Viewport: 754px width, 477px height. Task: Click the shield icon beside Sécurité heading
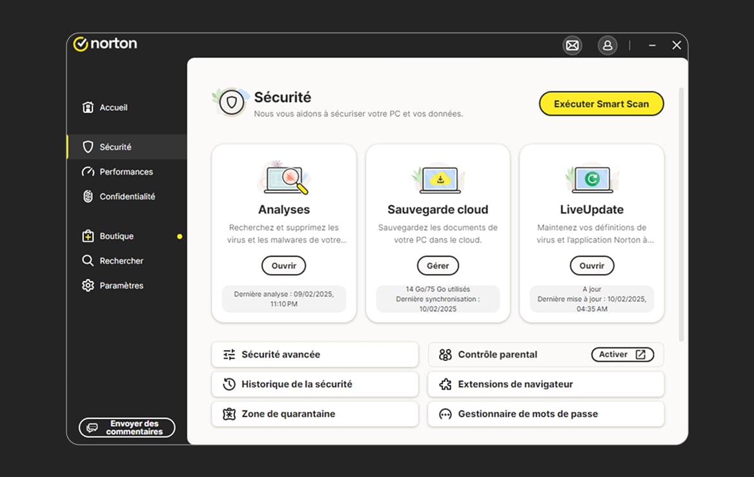(x=232, y=102)
